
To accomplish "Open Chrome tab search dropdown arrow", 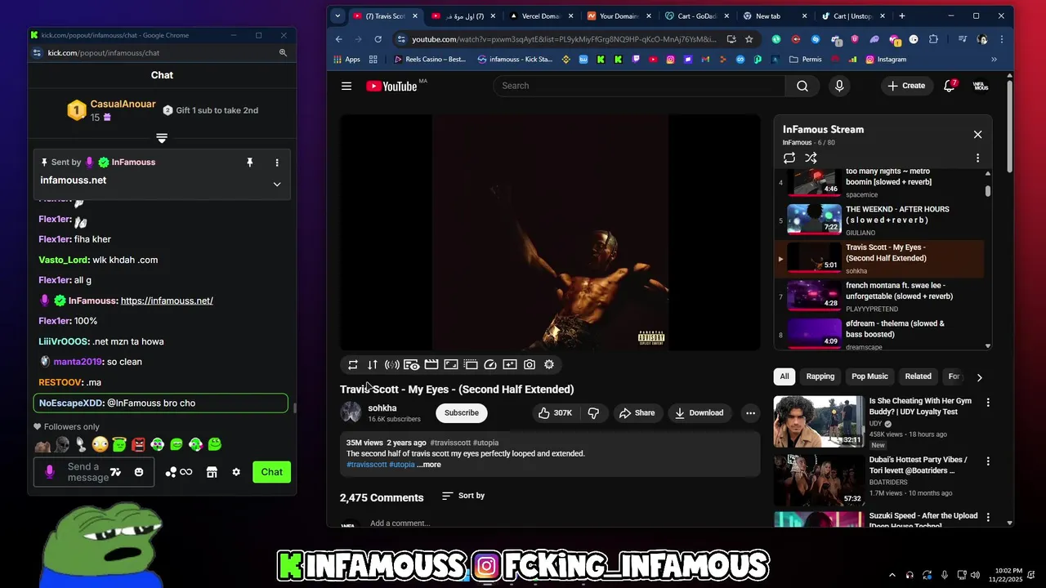I will tap(337, 16).
